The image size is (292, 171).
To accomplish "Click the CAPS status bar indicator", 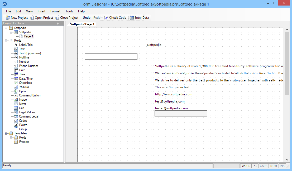I will coord(264,166).
